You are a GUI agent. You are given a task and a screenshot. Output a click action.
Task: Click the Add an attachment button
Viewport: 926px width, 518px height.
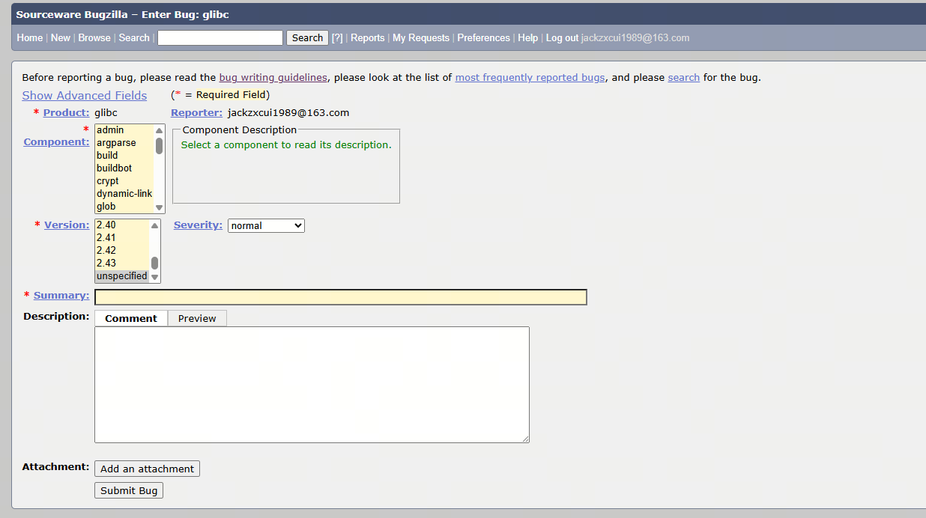click(x=147, y=469)
